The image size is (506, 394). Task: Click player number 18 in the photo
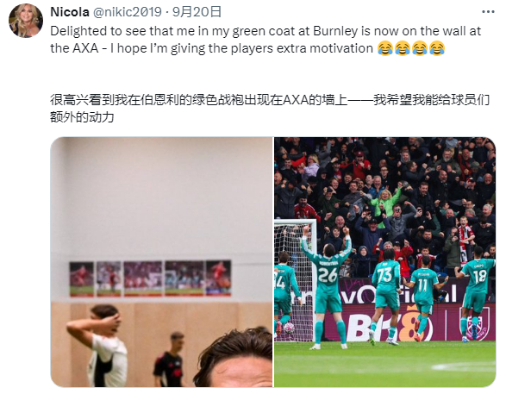tap(477, 291)
